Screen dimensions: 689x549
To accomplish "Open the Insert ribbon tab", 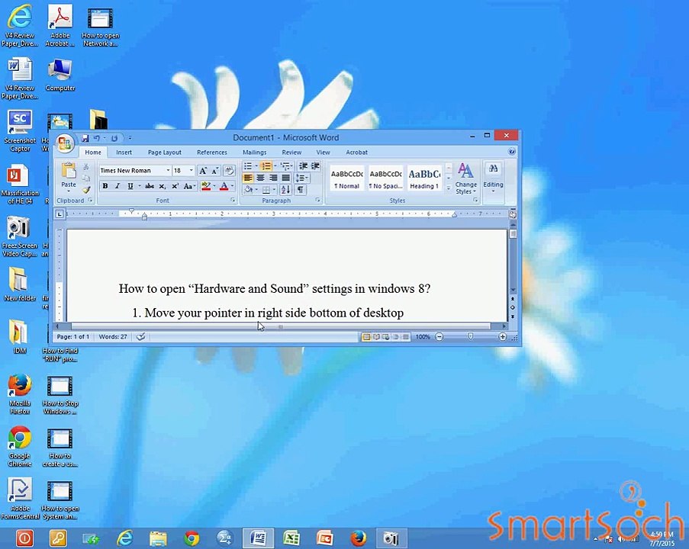I will (x=124, y=152).
